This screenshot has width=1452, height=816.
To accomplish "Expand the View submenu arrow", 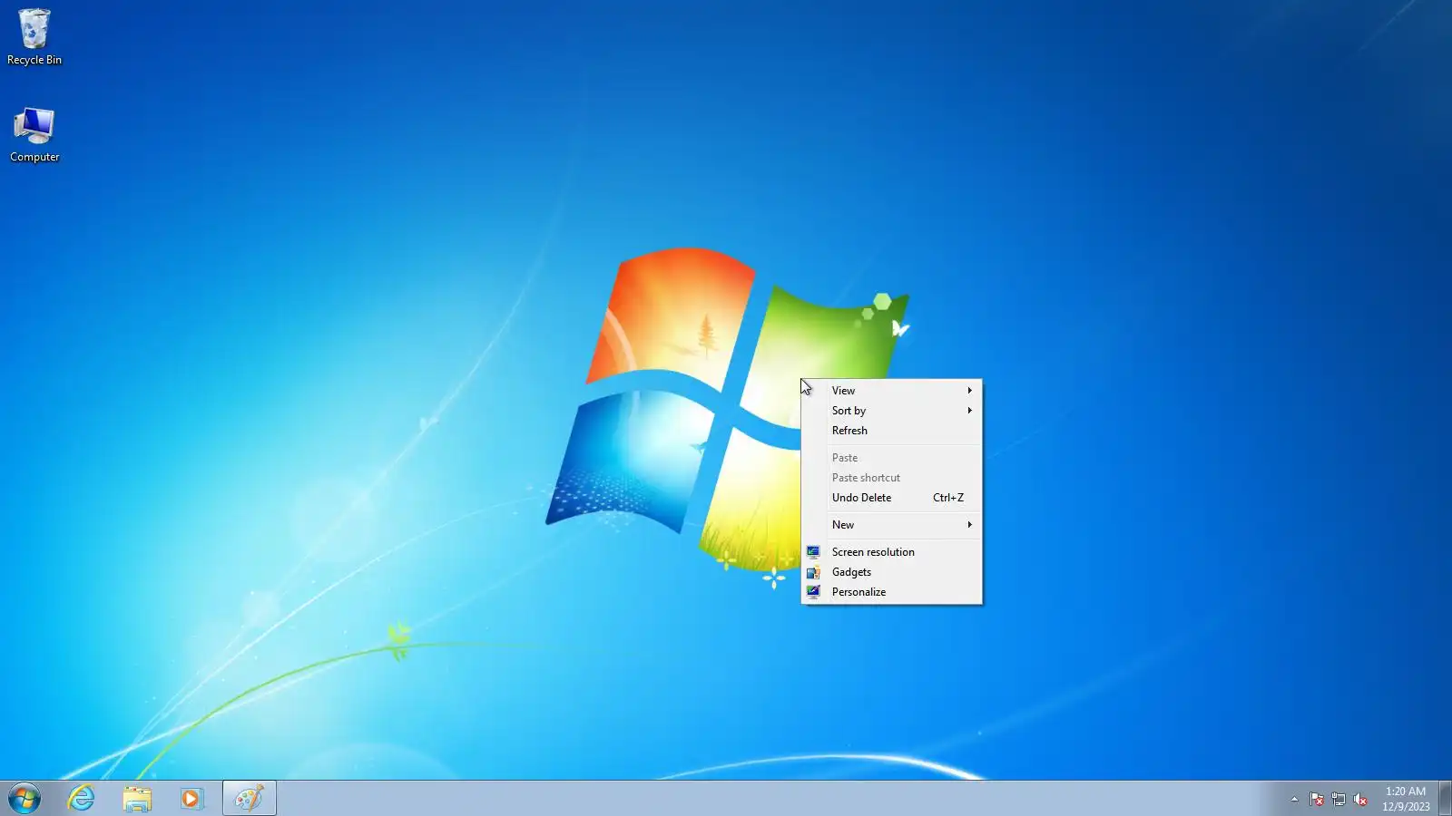I will click(x=969, y=391).
